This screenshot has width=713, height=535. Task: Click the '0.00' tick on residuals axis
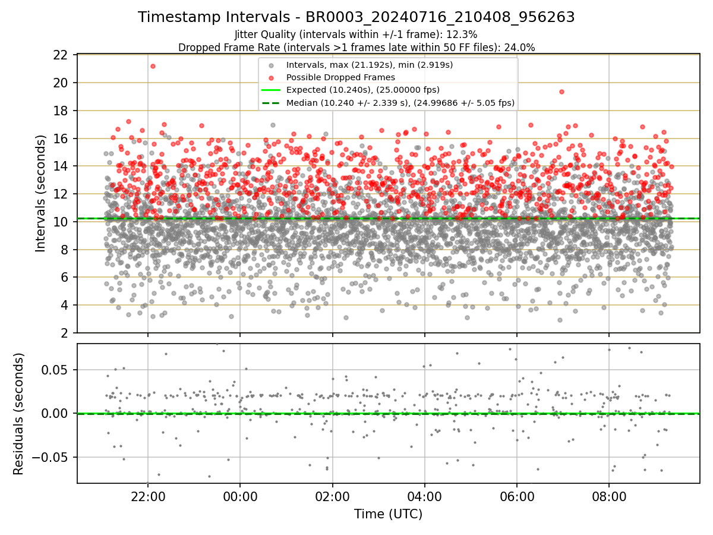click(55, 414)
